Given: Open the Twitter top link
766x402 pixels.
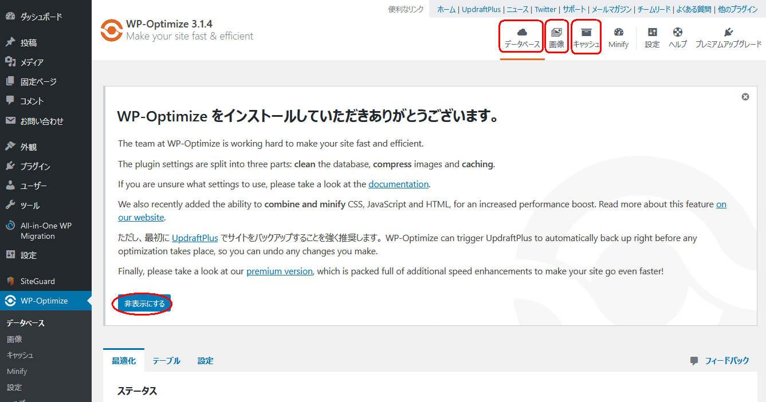Looking at the screenshot, I should (545, 9).
